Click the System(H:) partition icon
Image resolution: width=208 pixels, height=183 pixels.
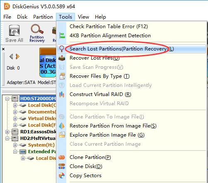coord(23,145)
